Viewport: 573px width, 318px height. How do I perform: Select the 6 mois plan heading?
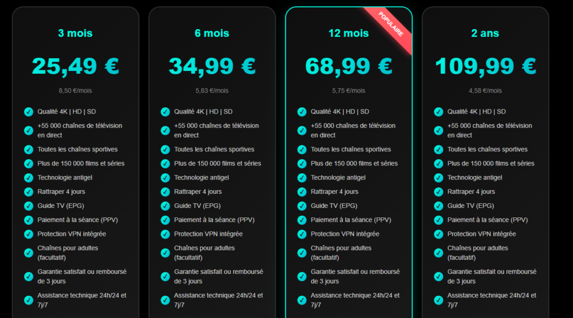(x=212, y=34)
